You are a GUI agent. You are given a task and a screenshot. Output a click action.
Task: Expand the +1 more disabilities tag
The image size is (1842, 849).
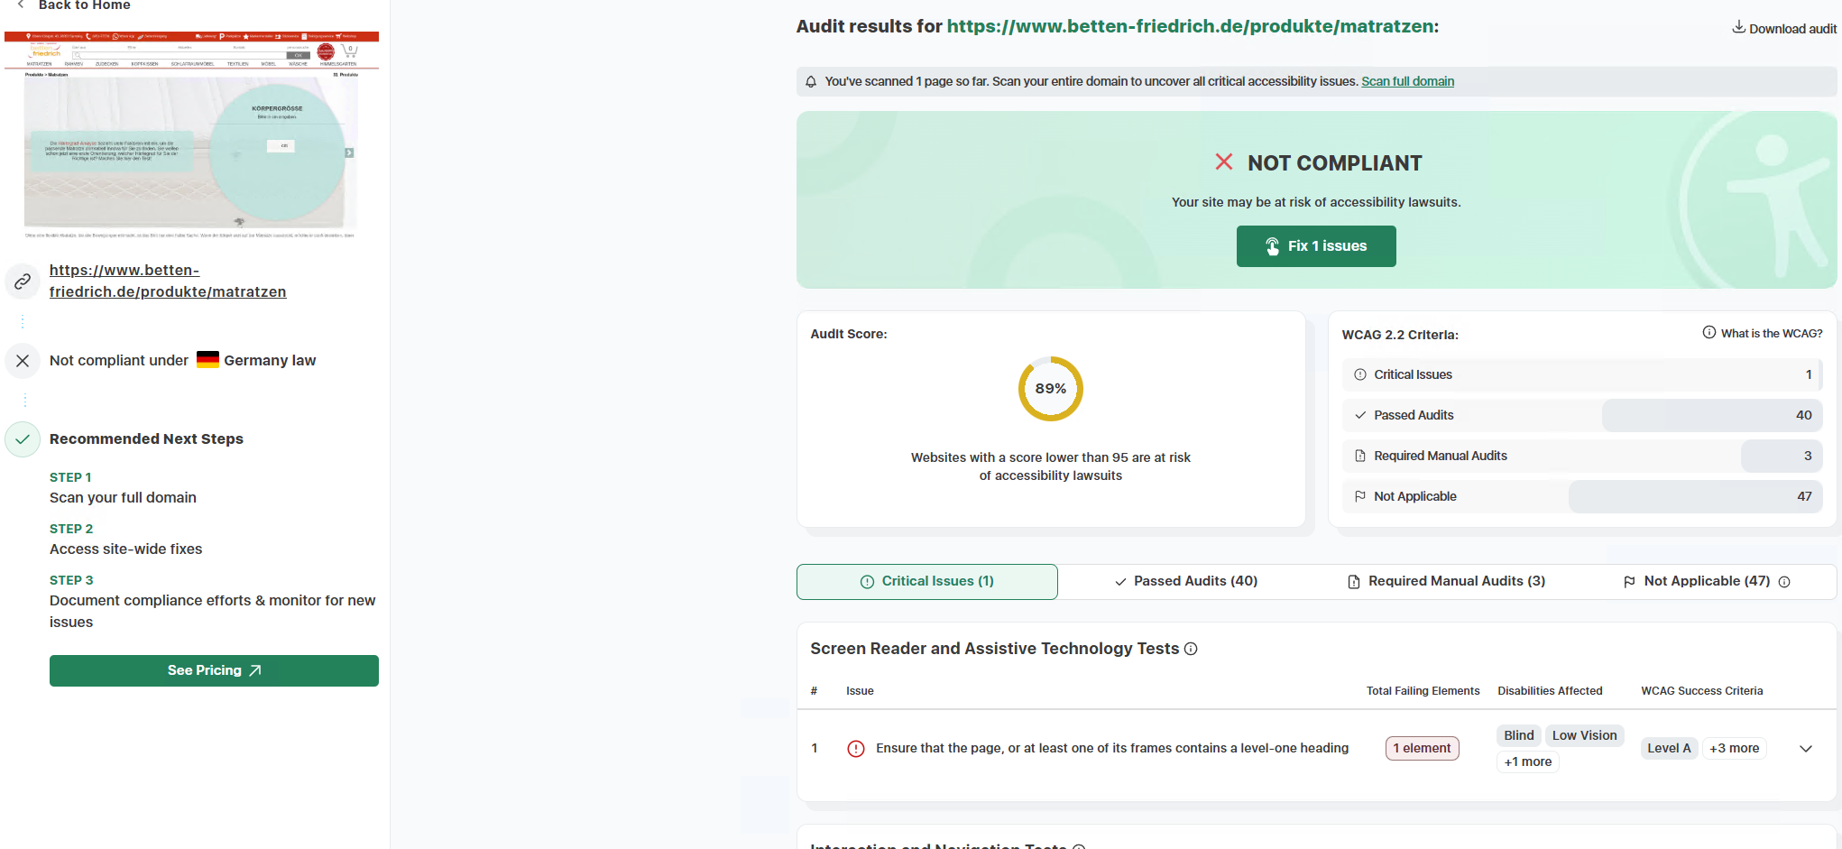[1527, 761]
